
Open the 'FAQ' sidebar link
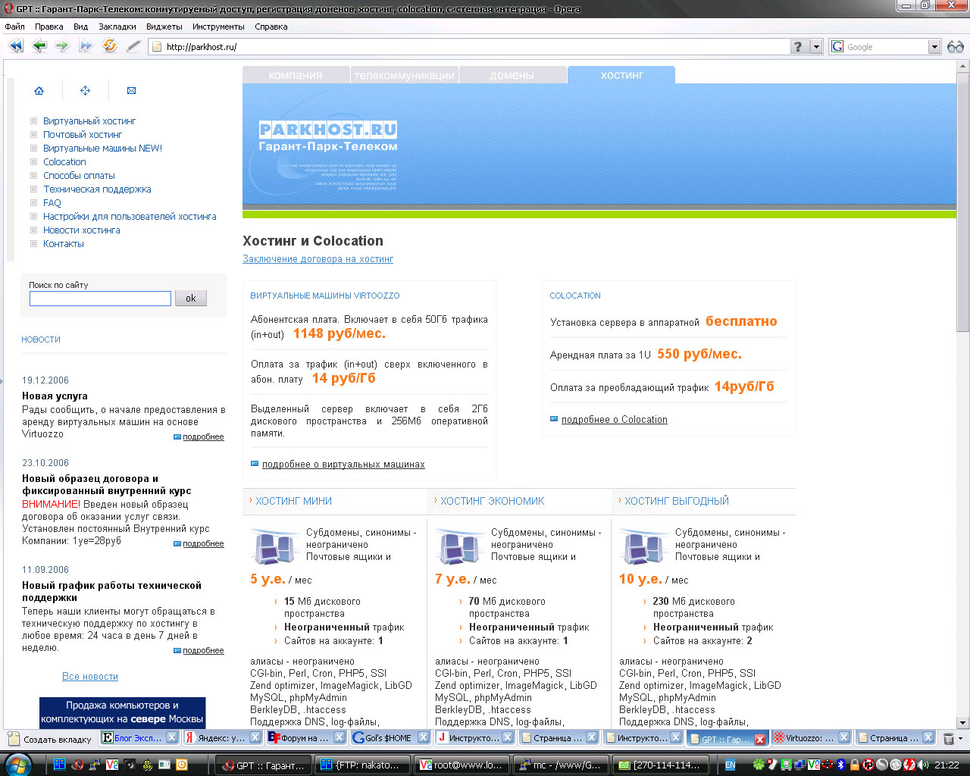point(52,202)
